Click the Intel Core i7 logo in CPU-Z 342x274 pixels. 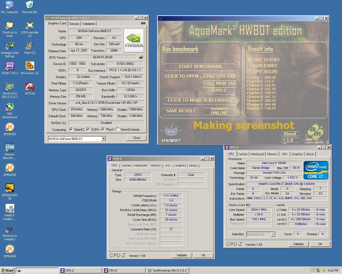click(316, 170)
